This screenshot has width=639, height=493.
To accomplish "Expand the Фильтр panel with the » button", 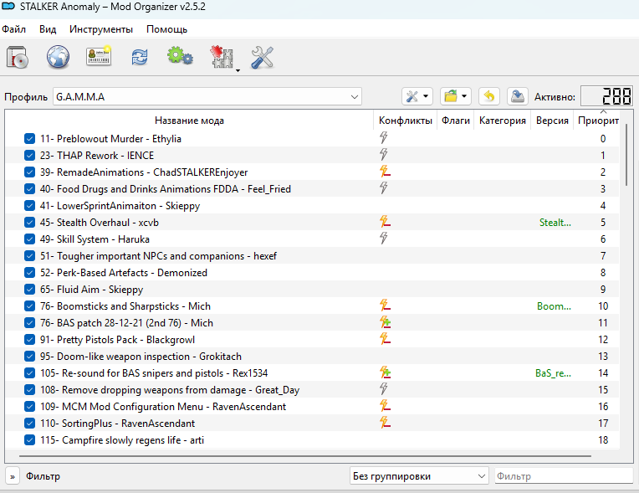I will point(13,476).
